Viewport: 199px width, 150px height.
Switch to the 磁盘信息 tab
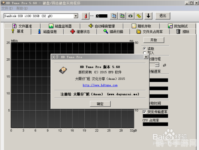click(x=47, y=32)
